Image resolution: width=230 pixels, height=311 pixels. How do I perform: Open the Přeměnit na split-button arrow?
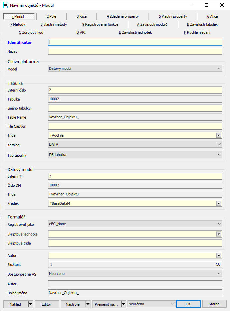tap(123, 304)
